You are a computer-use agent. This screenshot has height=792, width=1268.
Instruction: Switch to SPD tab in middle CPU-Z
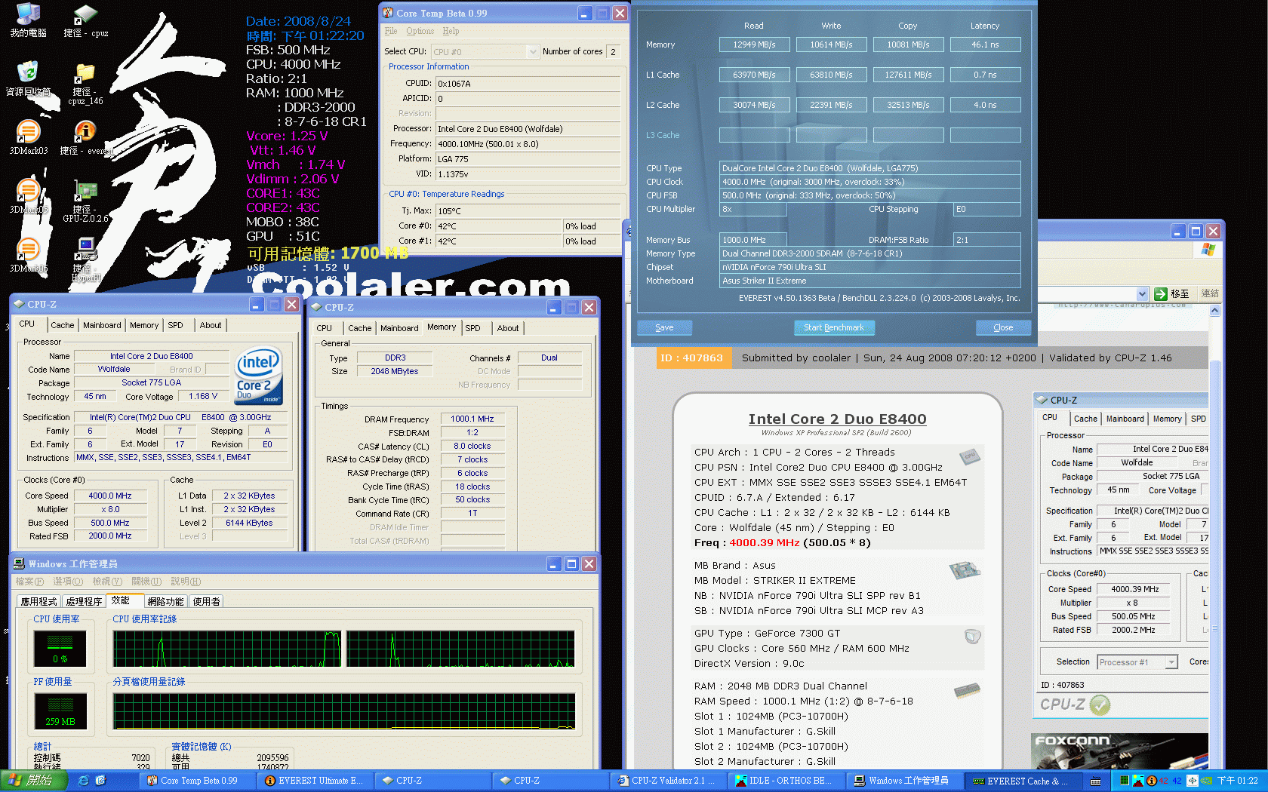click(x=472, y=328)
